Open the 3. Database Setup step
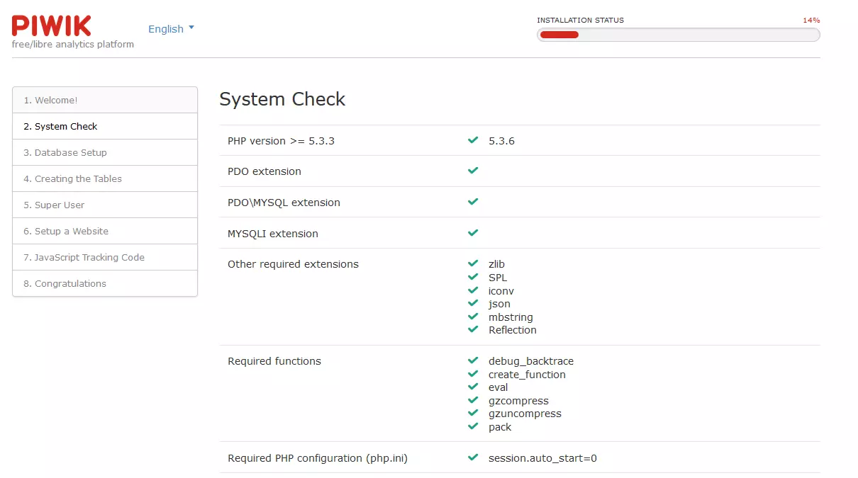 point(105,152)
